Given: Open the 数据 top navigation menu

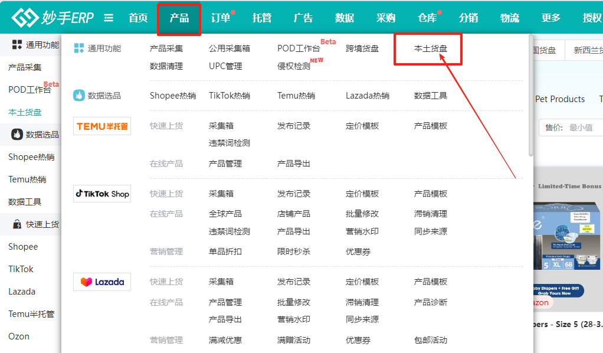Looking at the screenshot, I should coord(345,18).
